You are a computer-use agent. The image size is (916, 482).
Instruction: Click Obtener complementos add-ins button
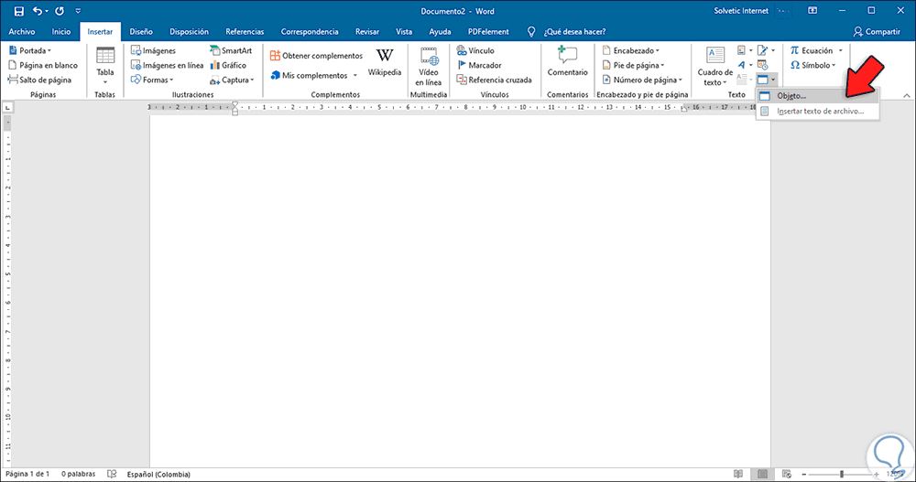pyautogui.click(x=316, y=56)
